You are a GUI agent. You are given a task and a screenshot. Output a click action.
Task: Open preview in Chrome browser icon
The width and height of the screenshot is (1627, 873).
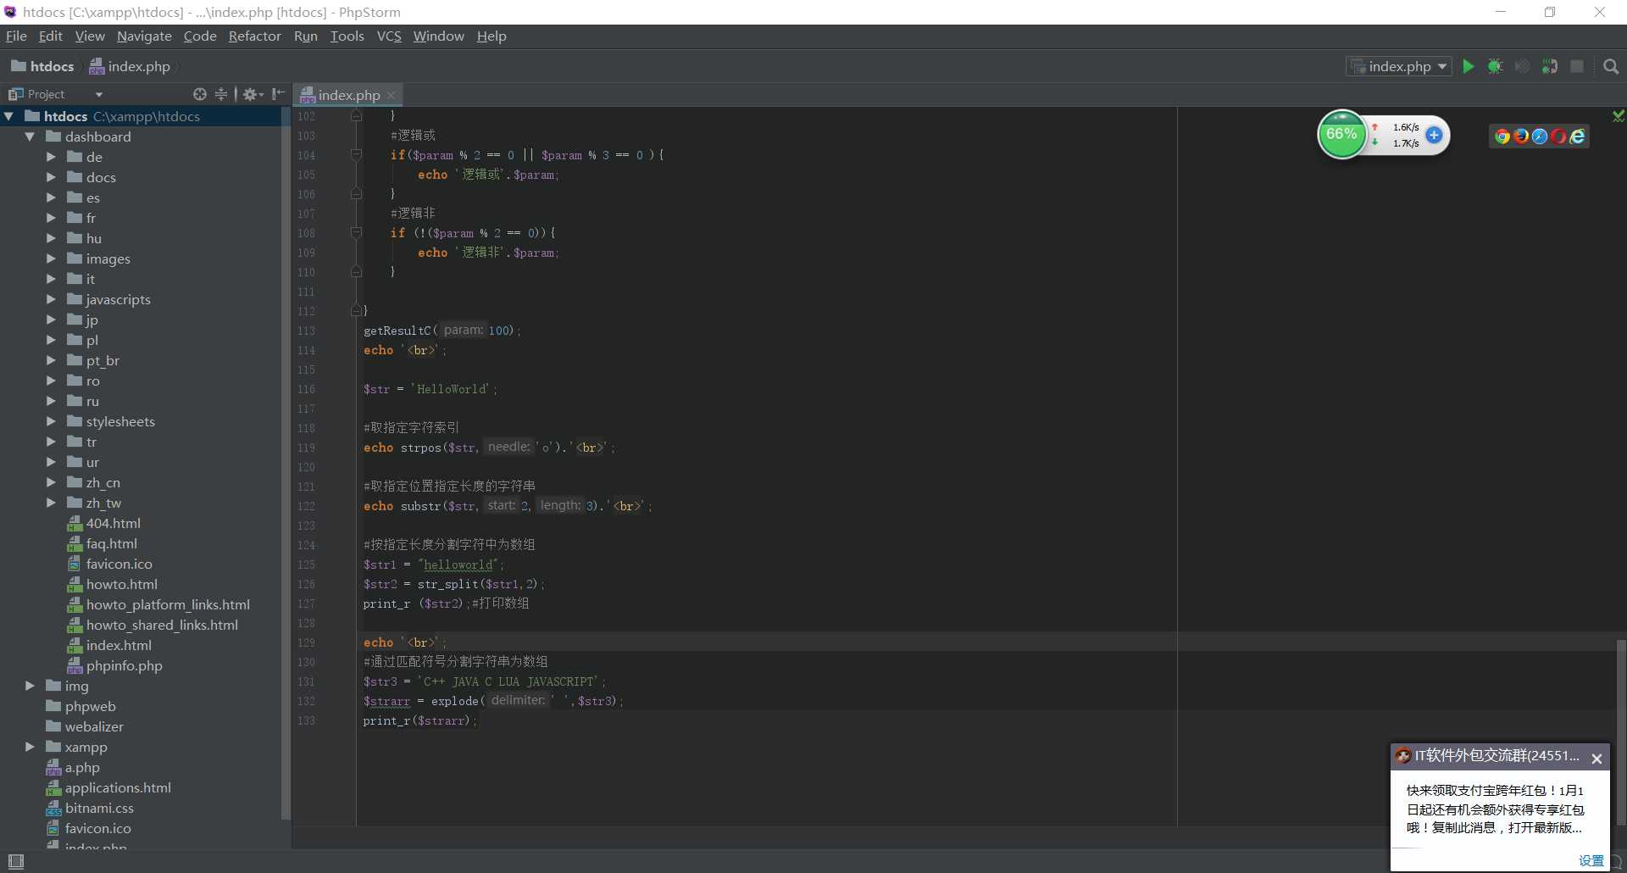1502,136
